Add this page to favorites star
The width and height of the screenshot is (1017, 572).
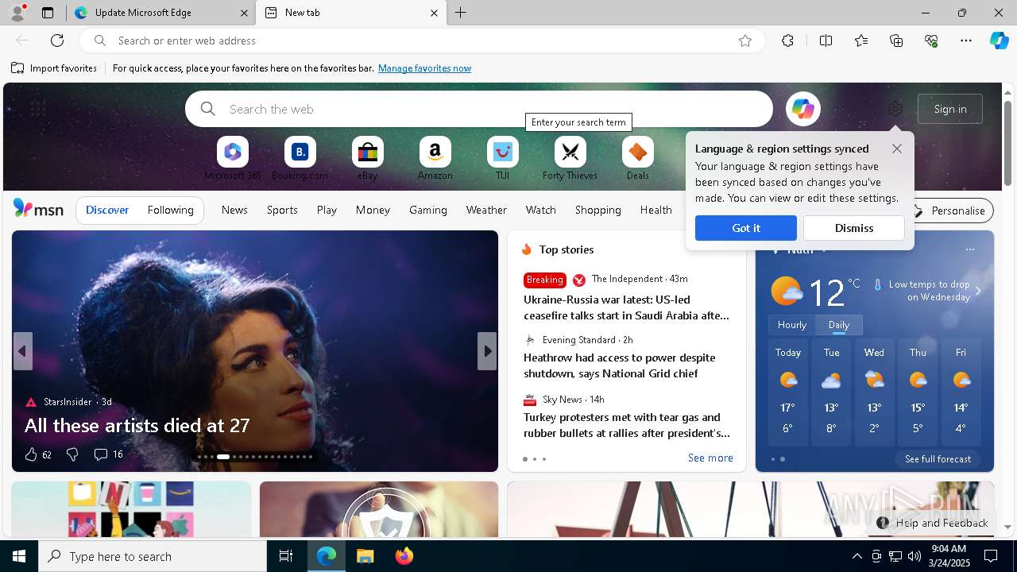pyautogui.click(x=744, y=41)
